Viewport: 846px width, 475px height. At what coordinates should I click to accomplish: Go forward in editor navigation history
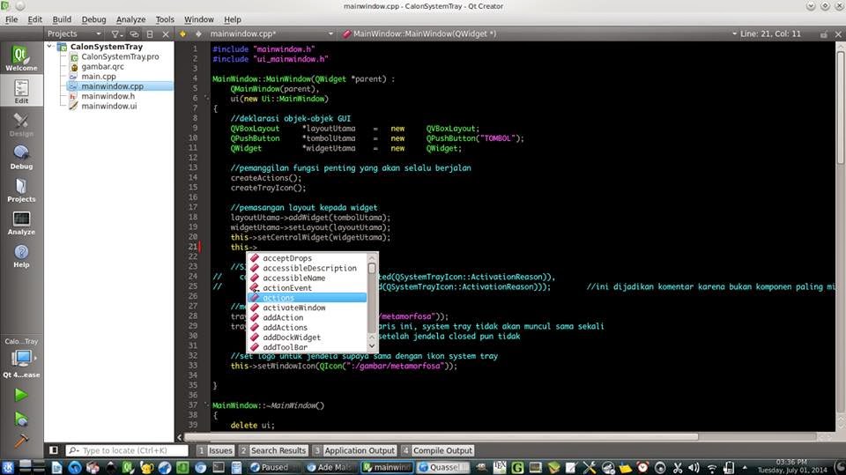point(198,33)
